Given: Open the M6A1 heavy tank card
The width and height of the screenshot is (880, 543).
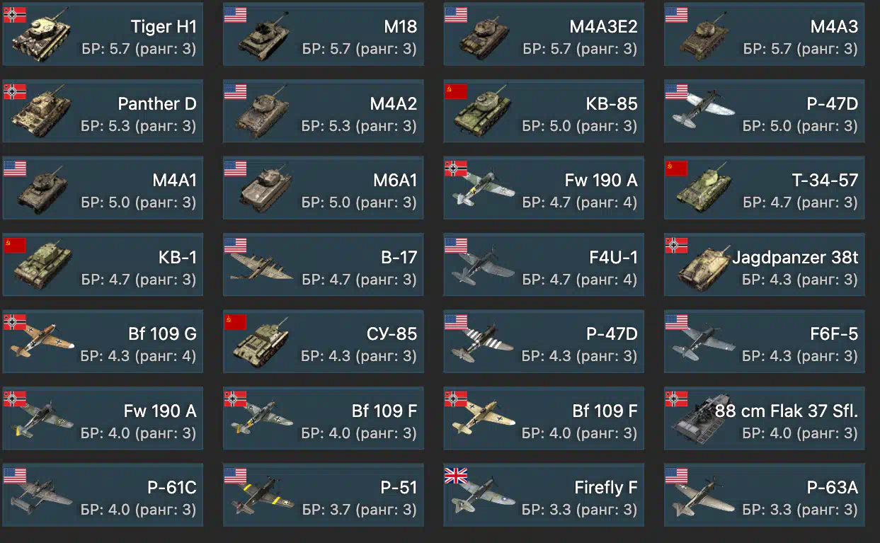Looking at the screenshot, I should point(324,188).
